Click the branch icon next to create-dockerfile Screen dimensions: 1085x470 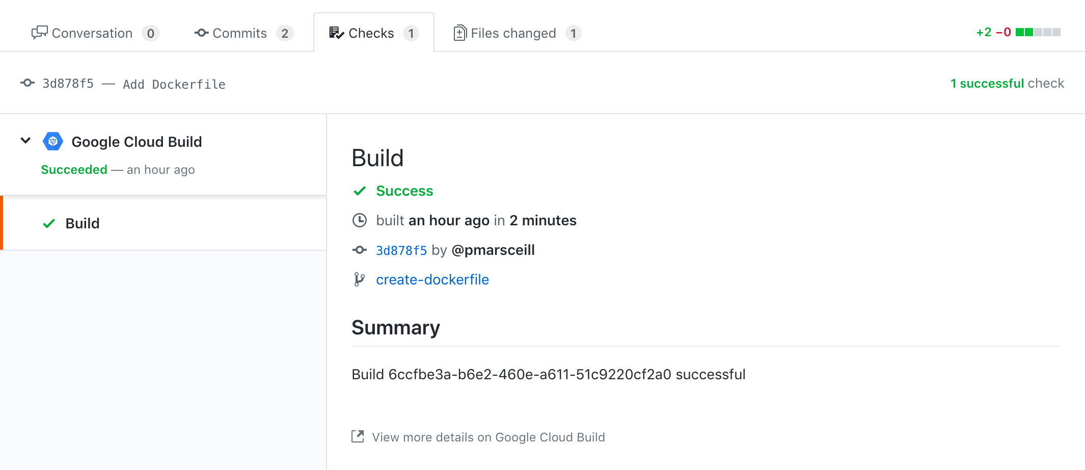pyautogui.click(x=360, y=279)
